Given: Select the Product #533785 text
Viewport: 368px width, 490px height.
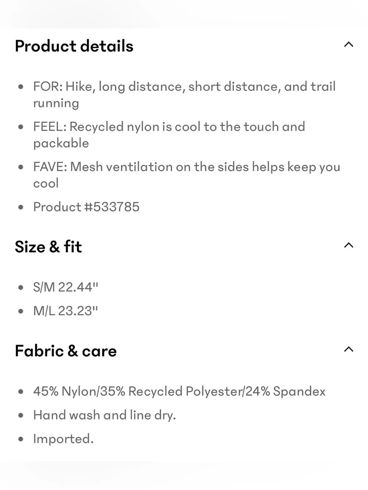Looking at the screenshot, I should pos(86,207).
